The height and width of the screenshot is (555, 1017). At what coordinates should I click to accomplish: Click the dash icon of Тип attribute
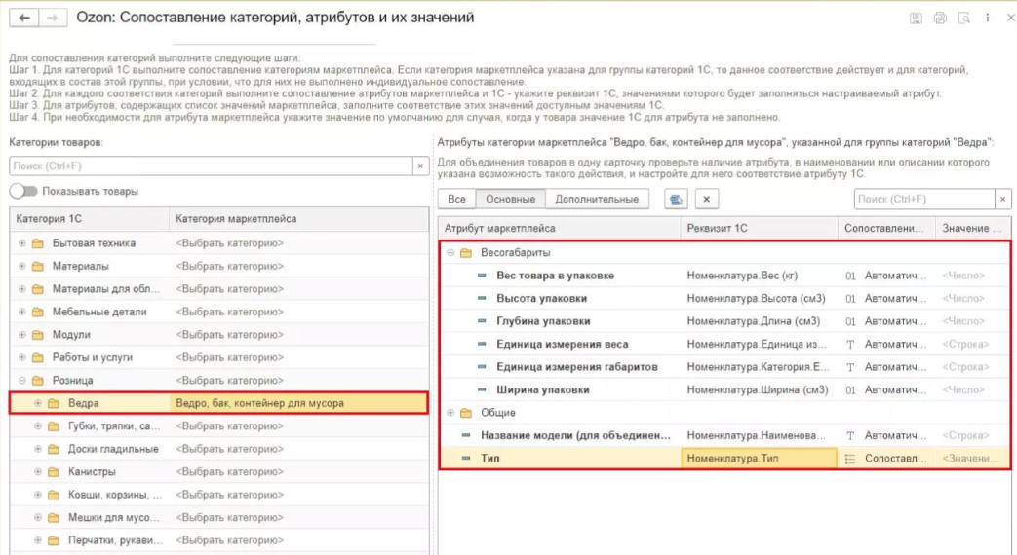coord(466,458)
